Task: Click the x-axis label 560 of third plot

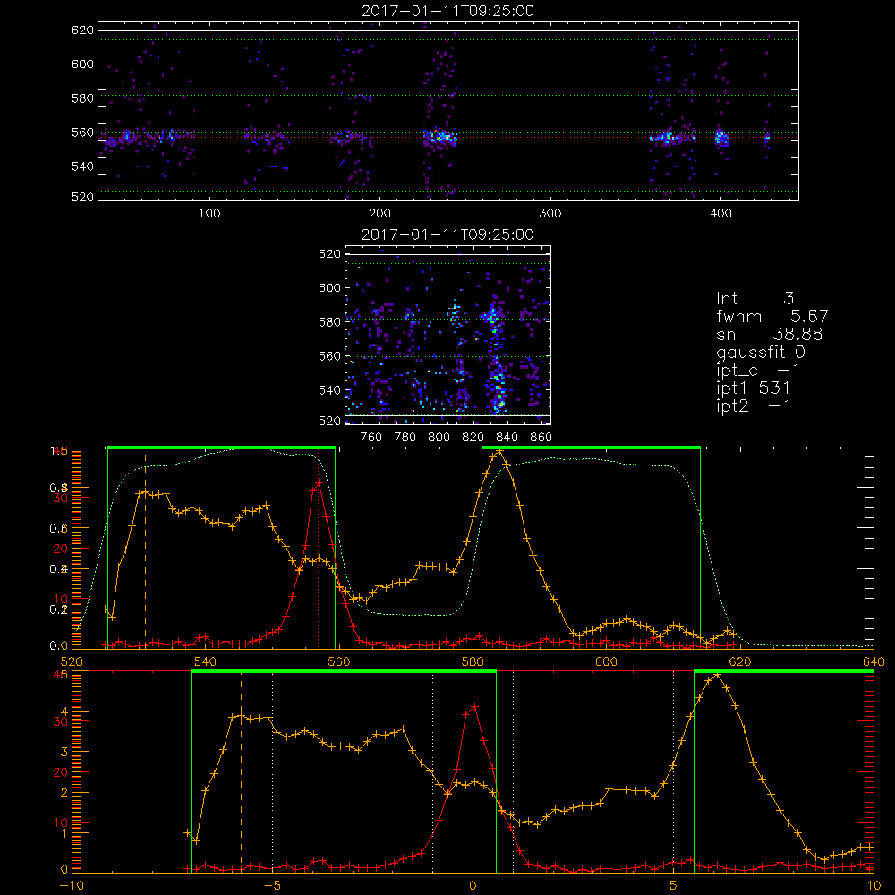Action: click(x=338, y=661)
